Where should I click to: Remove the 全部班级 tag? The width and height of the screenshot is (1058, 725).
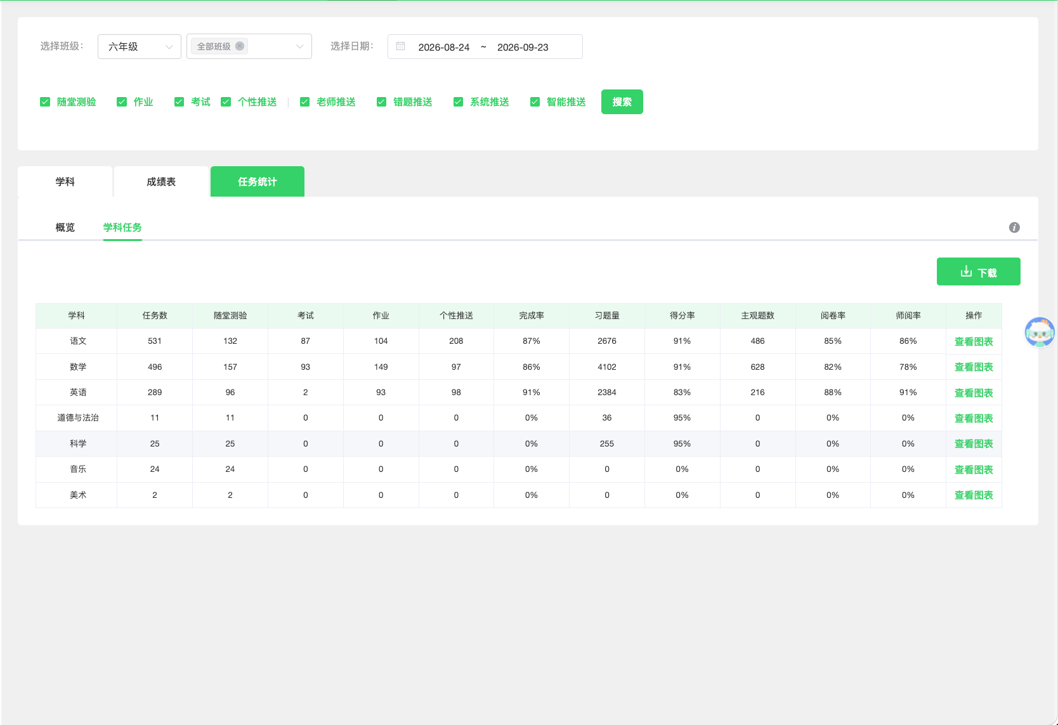[x=240, y=46]
